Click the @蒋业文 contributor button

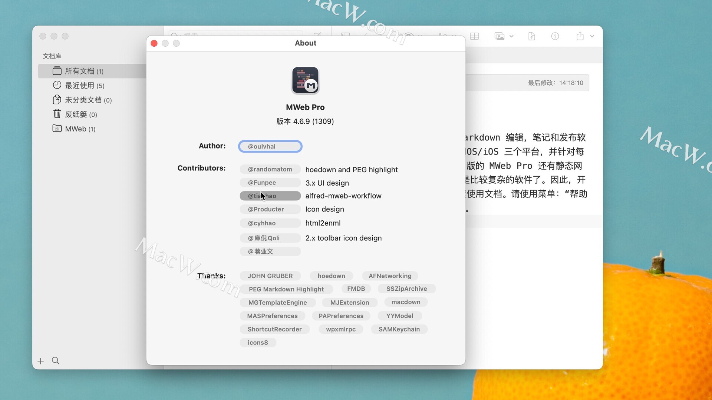[270, 251]
